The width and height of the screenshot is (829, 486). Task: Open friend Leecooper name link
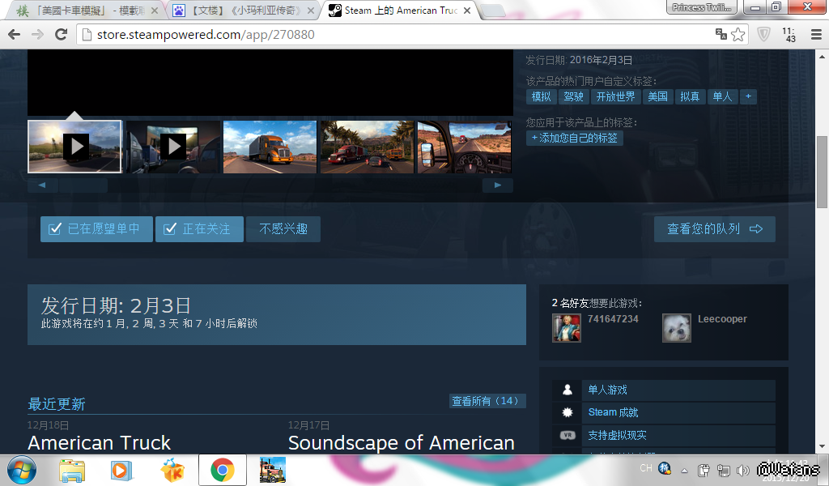click(722, 319)
